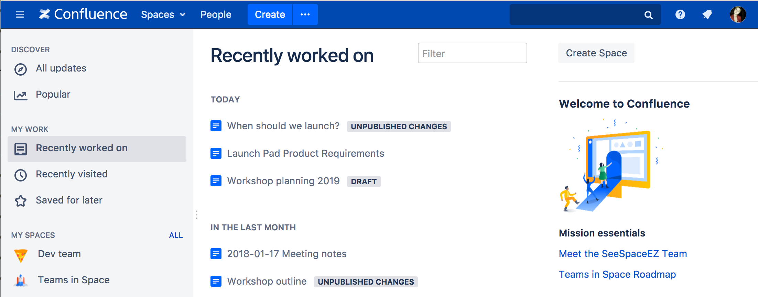Click the Filter input field

pyautogui.click(x=472, y=53)
